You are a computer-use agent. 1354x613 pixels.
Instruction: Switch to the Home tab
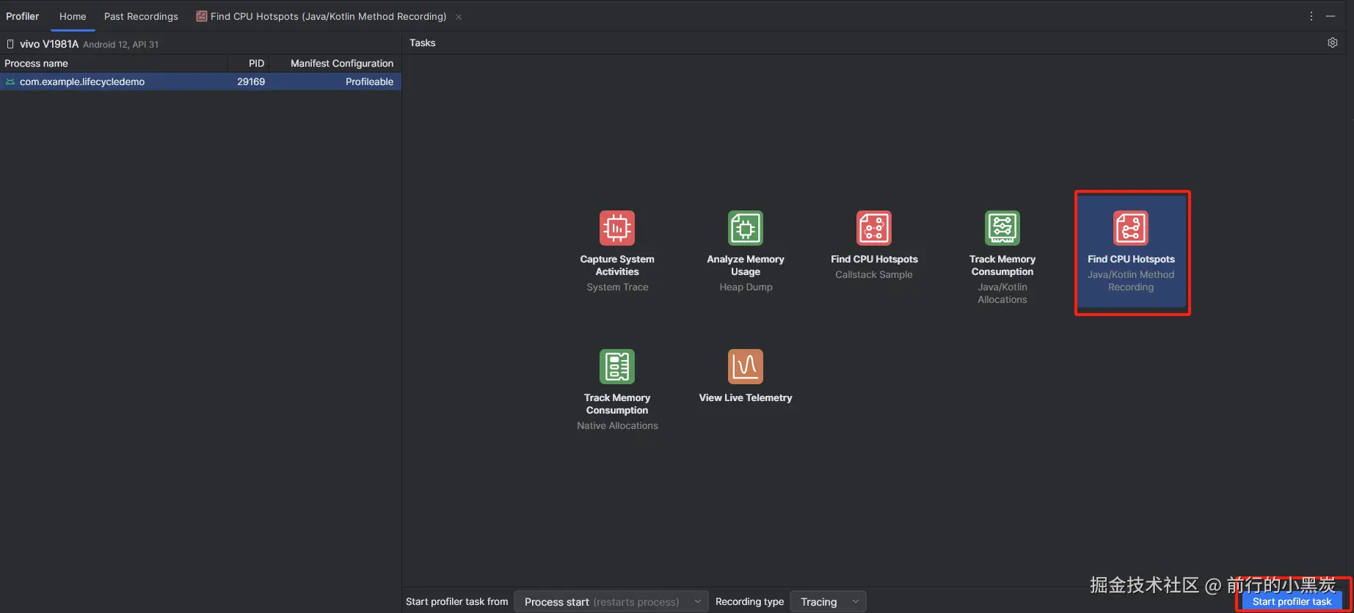(x=73, y=16)
